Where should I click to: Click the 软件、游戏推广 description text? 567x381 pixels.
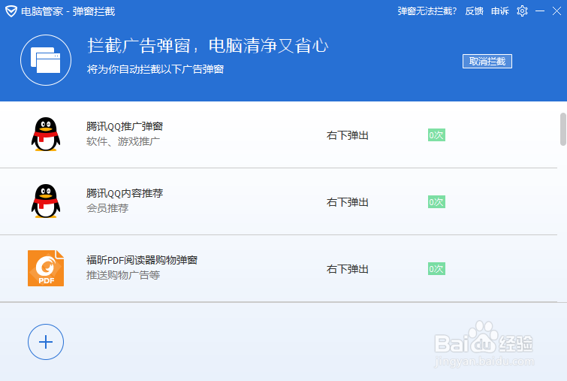click(123, 141)
